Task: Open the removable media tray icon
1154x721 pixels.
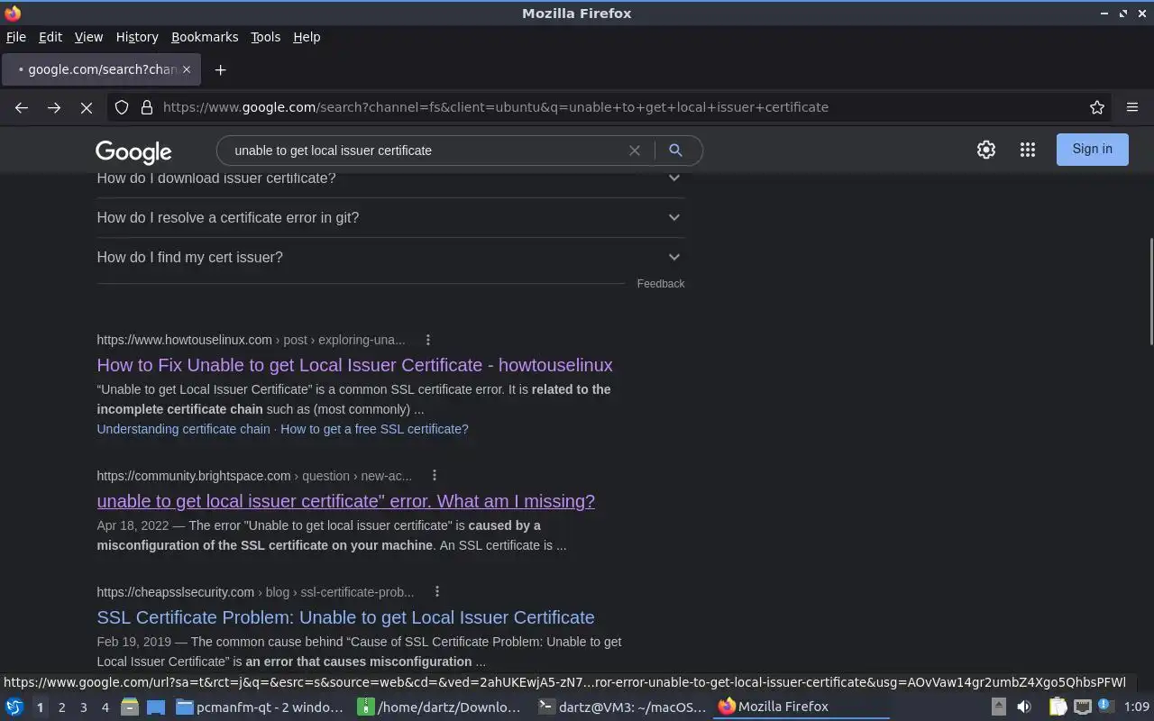Action: [999, 707]
